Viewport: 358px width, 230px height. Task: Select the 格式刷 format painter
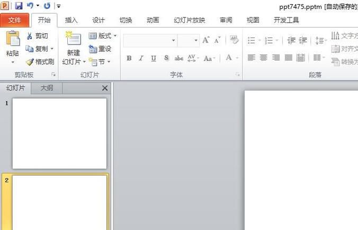tap(40, 62)
